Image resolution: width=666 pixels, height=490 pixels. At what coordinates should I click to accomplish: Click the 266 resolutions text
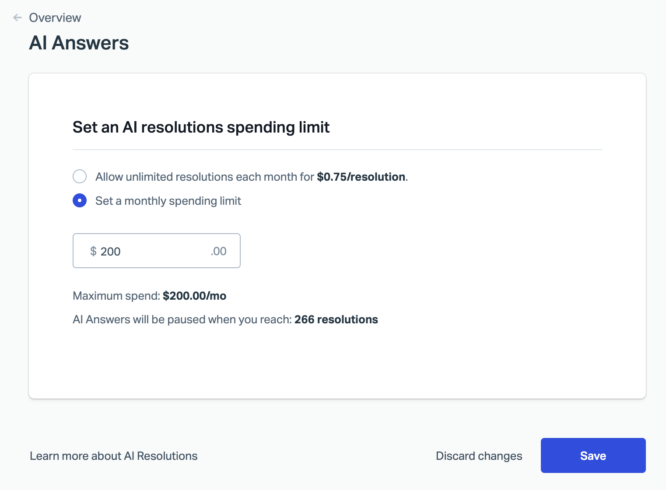click(336, 319)
